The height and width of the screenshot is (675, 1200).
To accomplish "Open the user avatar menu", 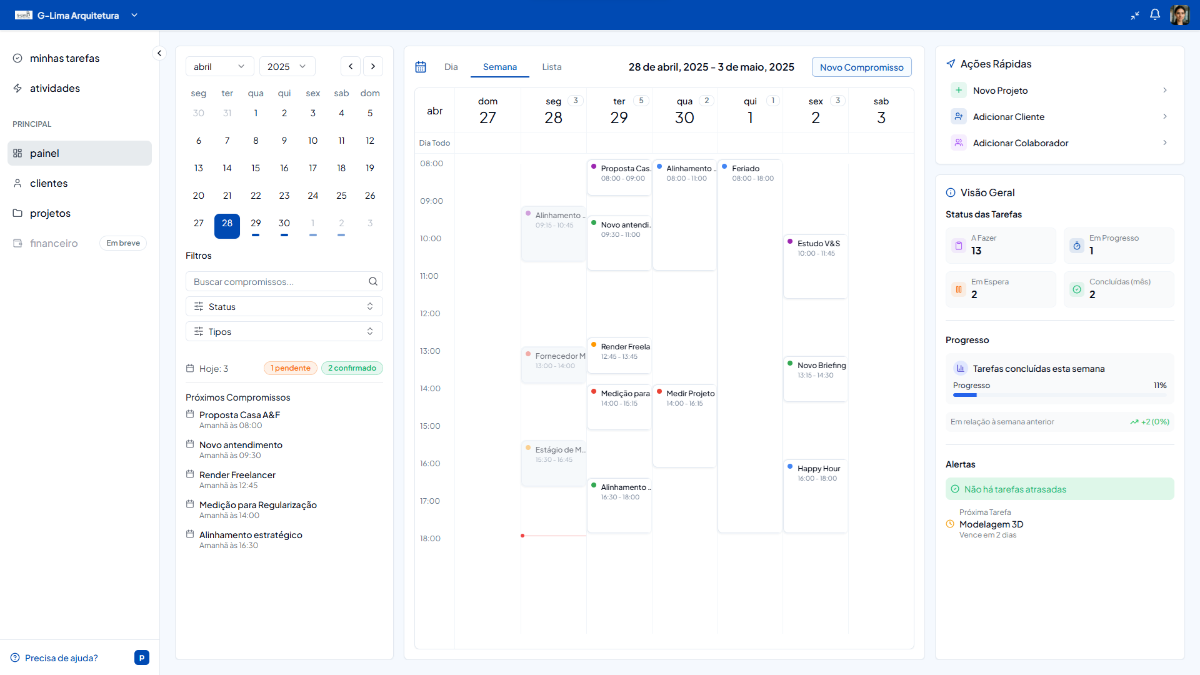I will (x=1179, y=14).
